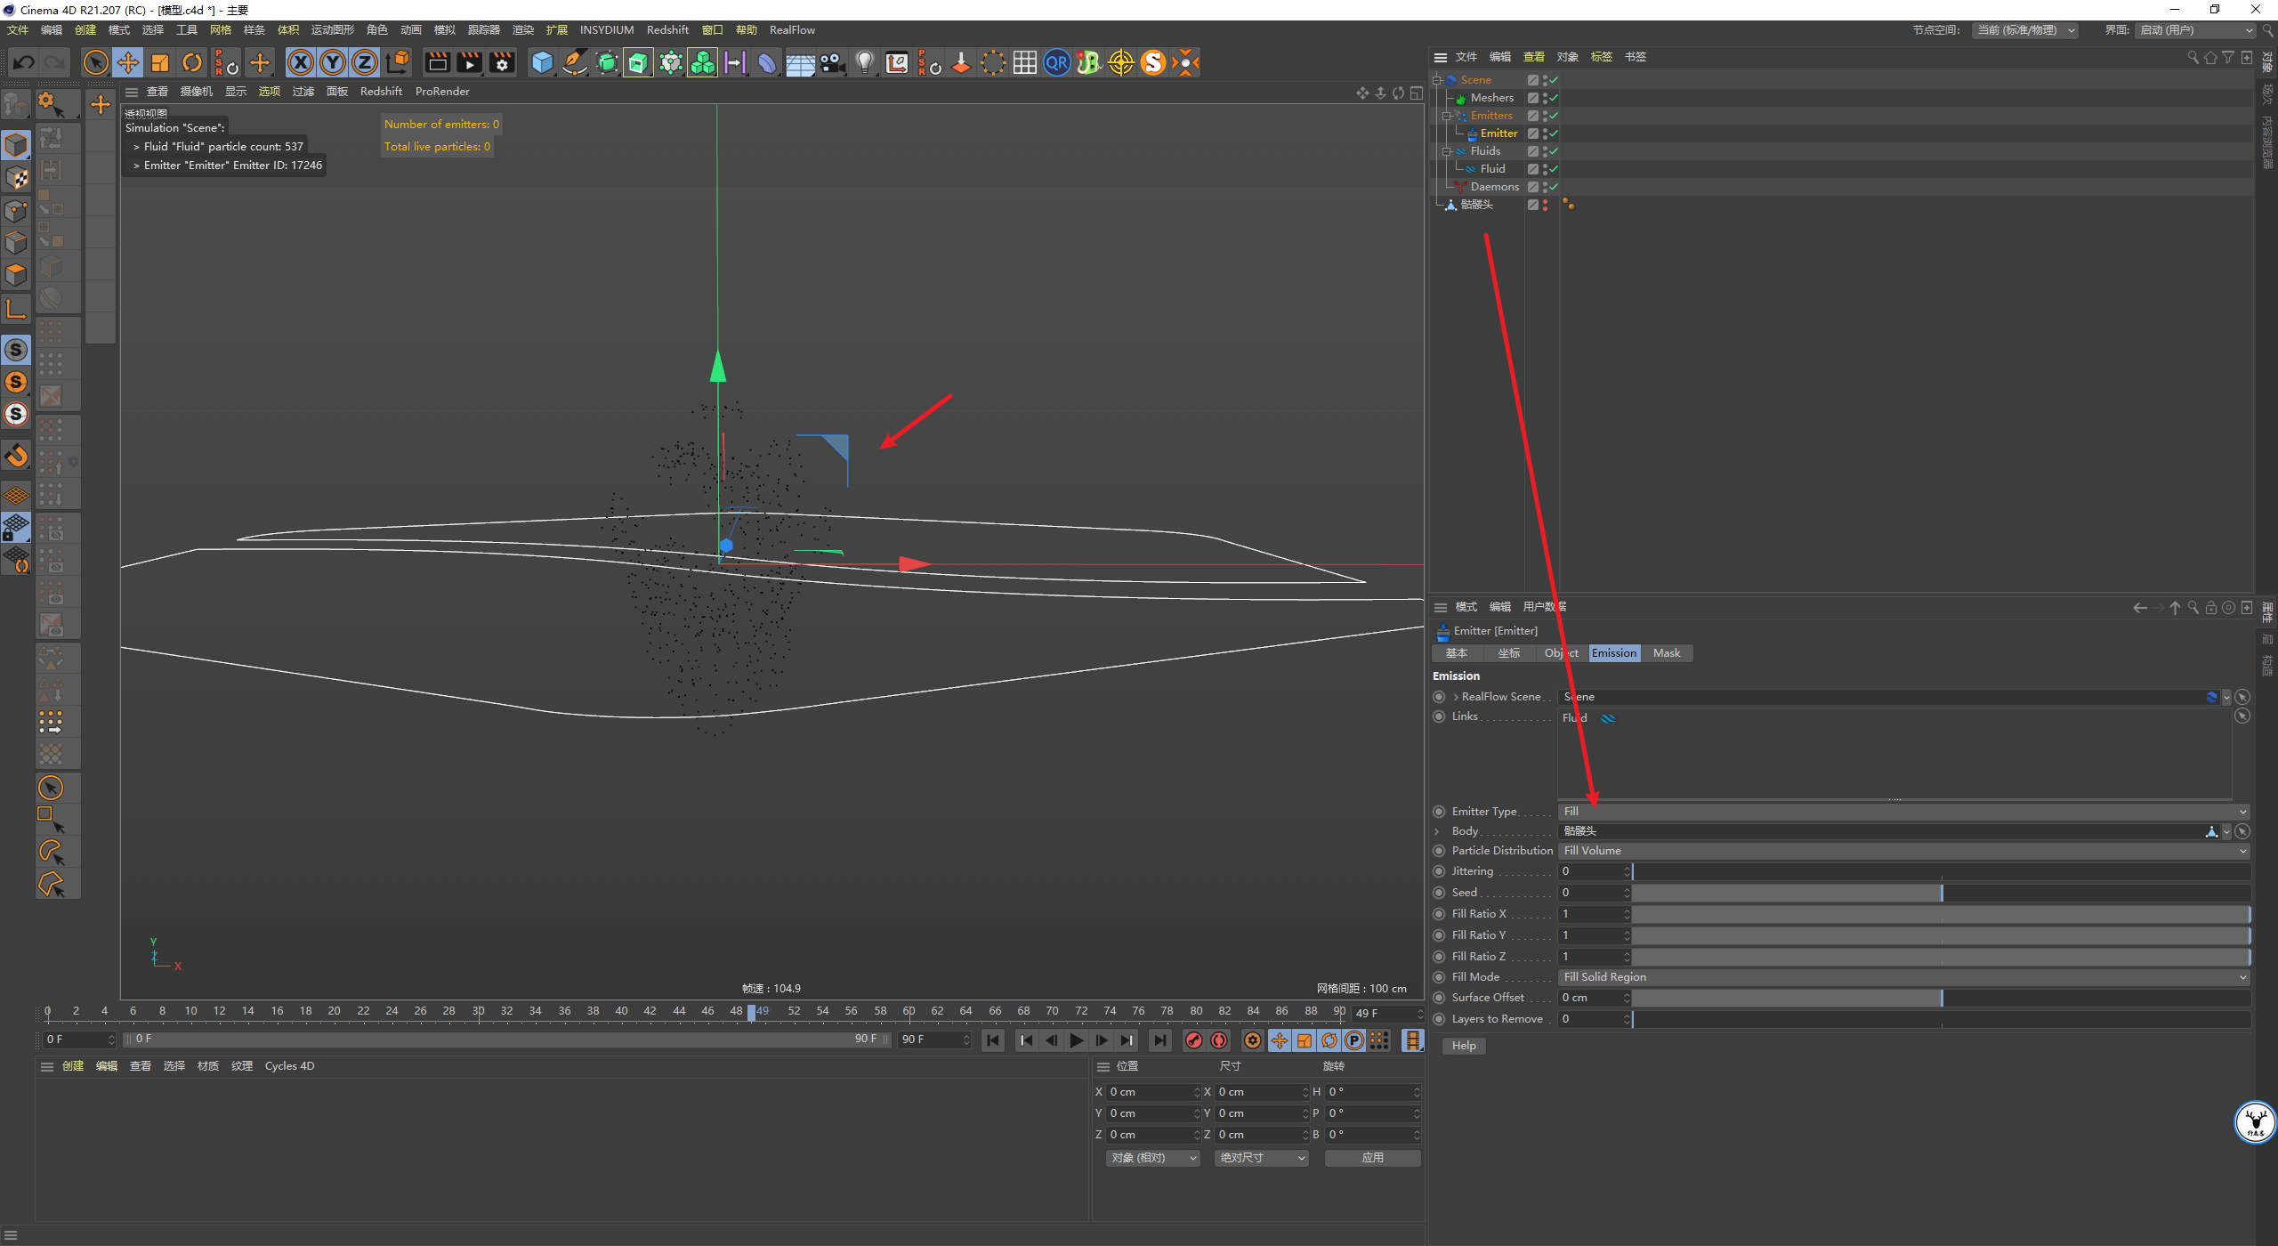Click the Undo arrow icon
This screenshot has width=2278, height=1246.
(24, 62)
